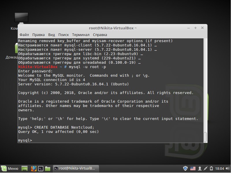This screenshot has height=173, width=231.
Task: Select root@Nikita-VirtualB... taskbar window button
Action: (x=76, y=168)
